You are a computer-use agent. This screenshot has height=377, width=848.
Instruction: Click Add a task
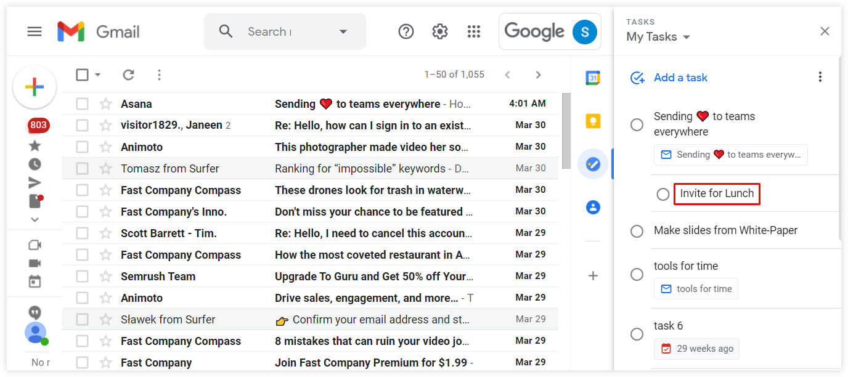point(680,77)
